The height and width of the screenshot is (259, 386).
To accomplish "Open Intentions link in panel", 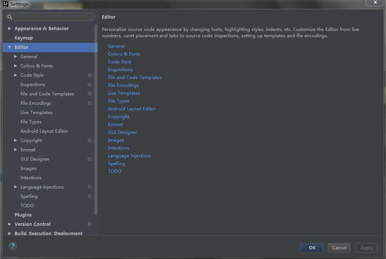I will 118,148.
